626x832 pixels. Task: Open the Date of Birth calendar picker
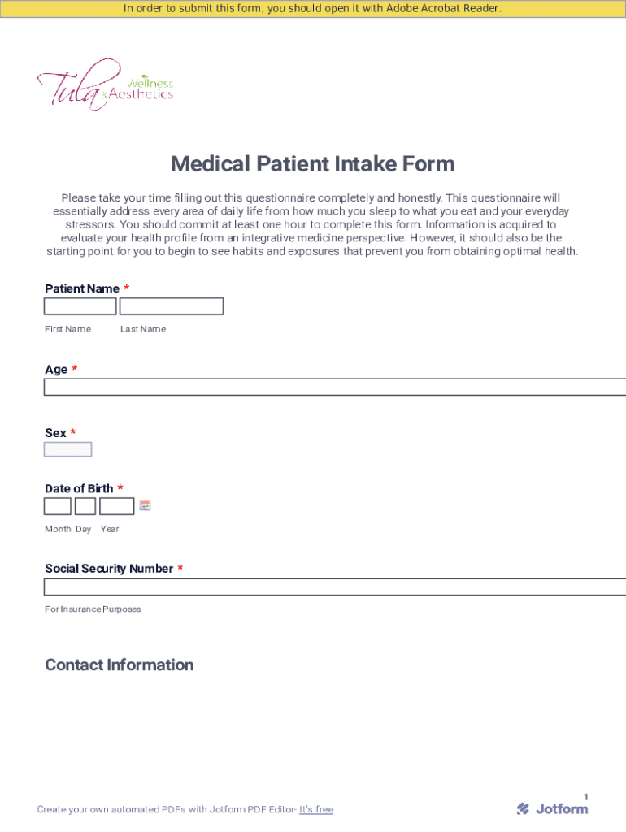145,505
